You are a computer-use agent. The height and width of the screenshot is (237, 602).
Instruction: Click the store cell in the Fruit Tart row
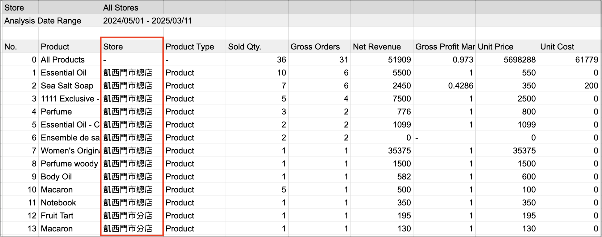pyautogui.click(x=132, y=216)
